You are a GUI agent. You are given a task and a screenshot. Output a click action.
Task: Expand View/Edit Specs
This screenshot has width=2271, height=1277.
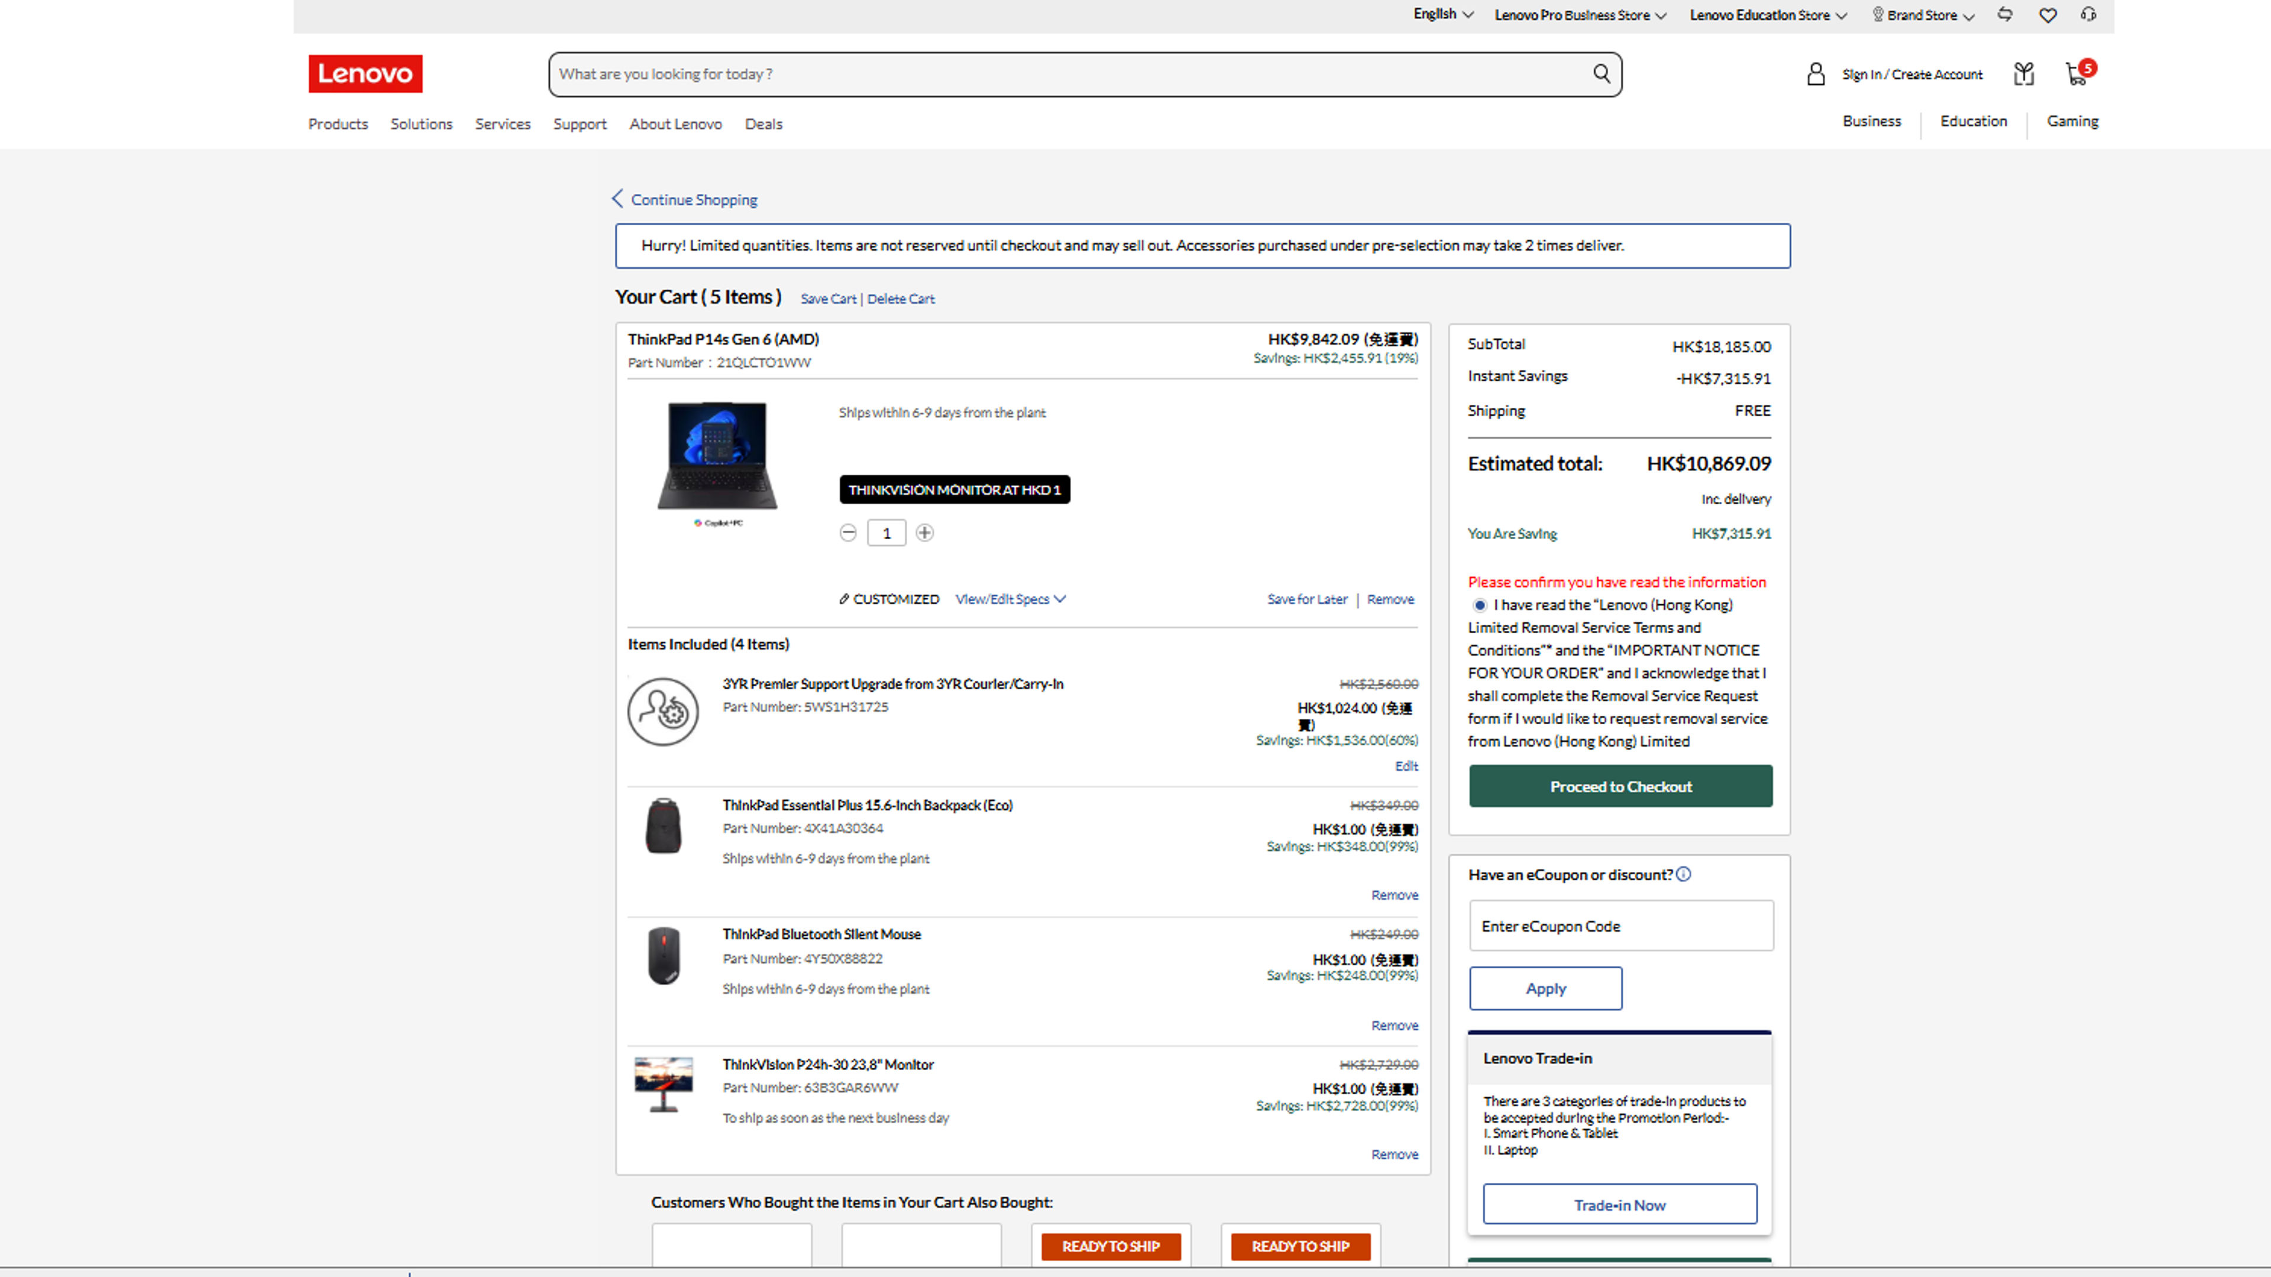pyautogui.click(x=1010, y=599)
